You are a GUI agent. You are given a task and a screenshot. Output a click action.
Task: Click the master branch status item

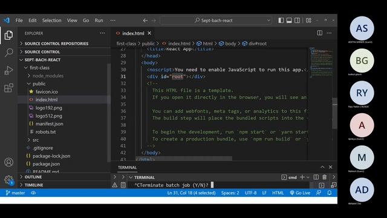15,193
